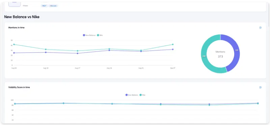Click the Aug 10 x-axis label
This screenshot has height=125, width=270.
coord(46,68)
